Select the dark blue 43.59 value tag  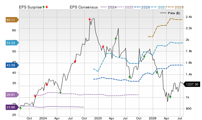[12, 65]
